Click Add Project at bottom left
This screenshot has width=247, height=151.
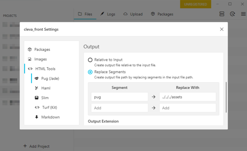[x=36, y=146]
